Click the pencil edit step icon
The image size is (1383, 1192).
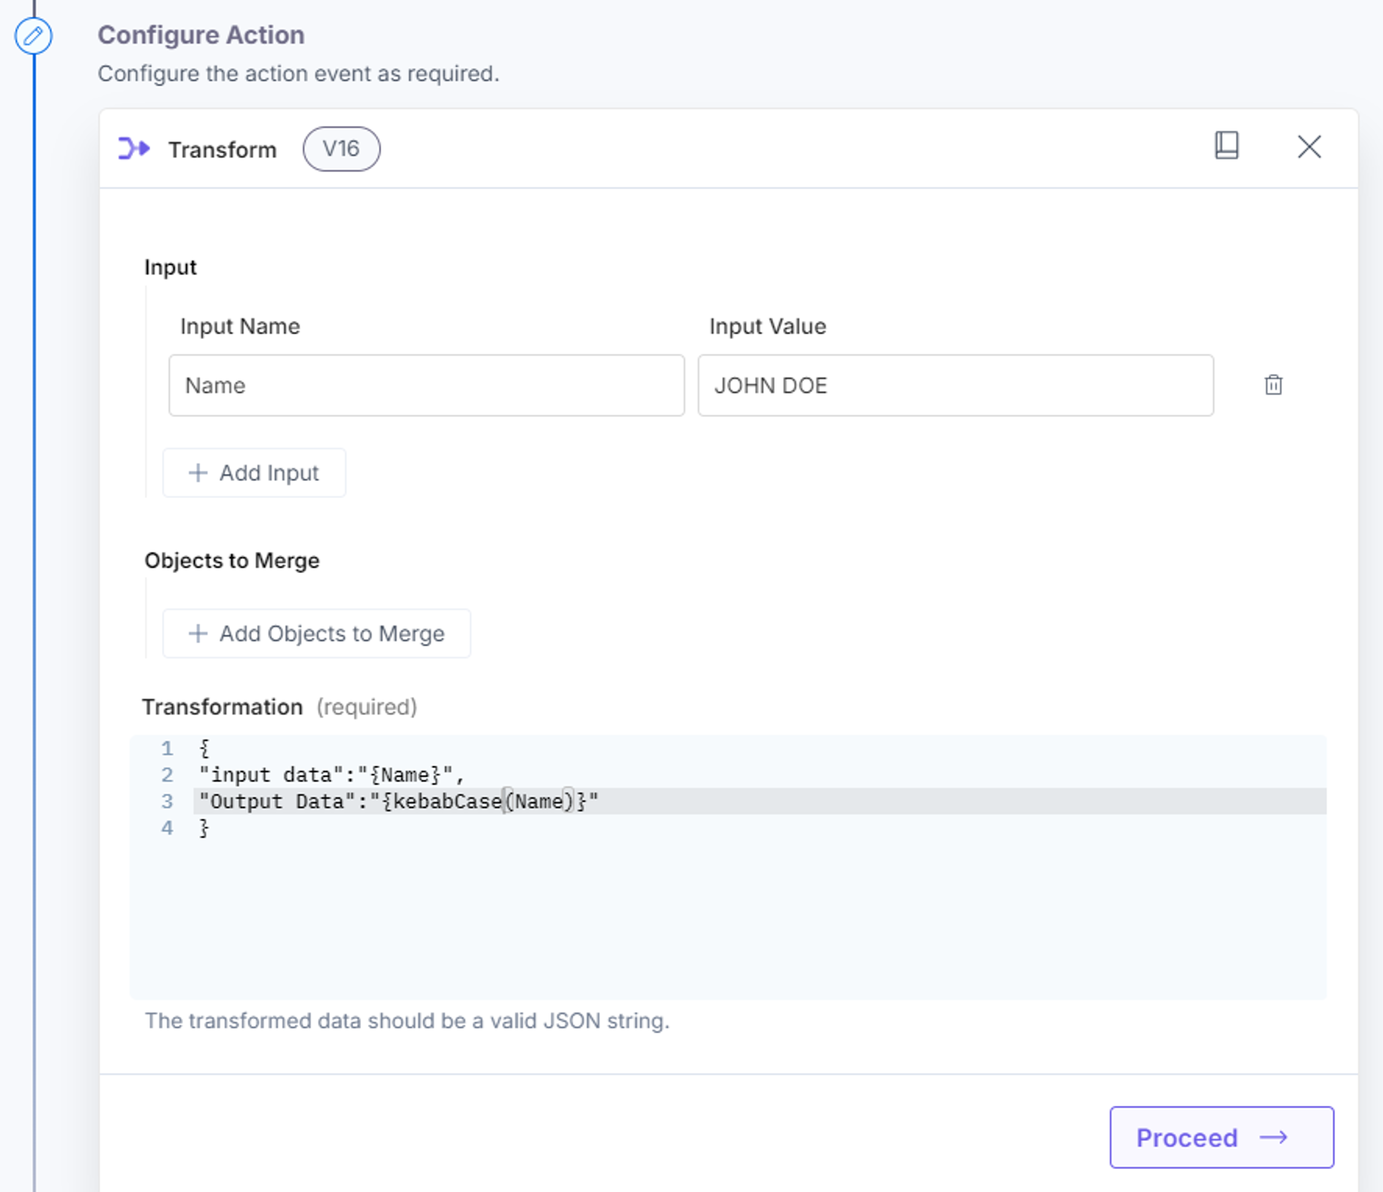(33, 35)
